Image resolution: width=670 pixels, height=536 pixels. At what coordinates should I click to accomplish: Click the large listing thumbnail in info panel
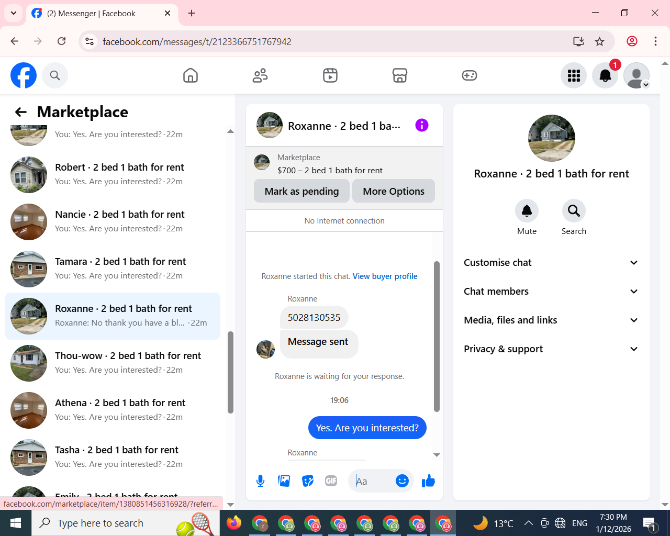click(x=552, y=138)
